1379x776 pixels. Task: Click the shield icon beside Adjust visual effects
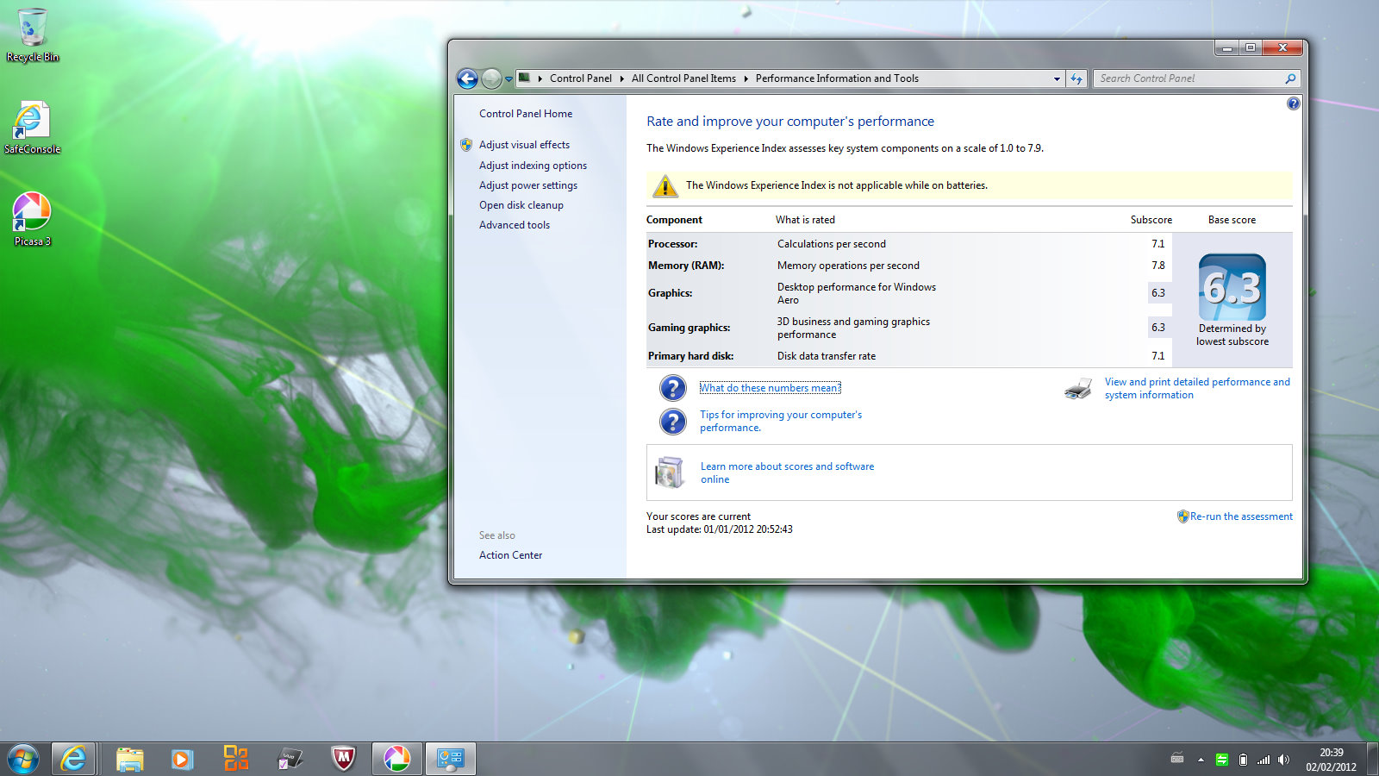[466, 145]
